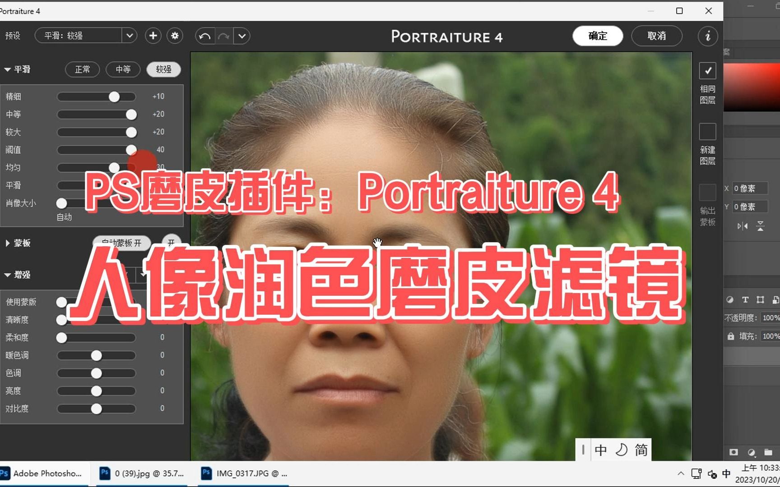Toggle the 相同图层 checkbox
The width and height of the screenshot is (780, 487).
pyautogui.click(x=708, y=71)
